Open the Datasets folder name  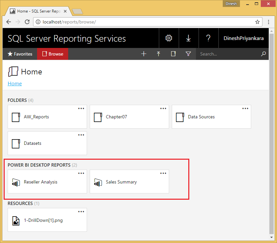(x=32, y=143)
